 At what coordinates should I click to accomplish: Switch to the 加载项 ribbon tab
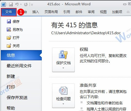tap(117, 12)
